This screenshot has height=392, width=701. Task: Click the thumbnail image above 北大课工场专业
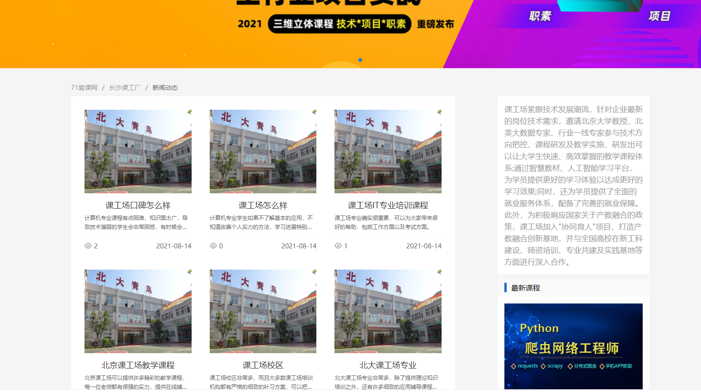(388, 311)
